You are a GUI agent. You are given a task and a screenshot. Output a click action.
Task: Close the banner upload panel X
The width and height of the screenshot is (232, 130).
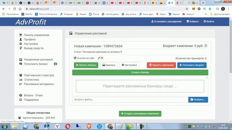click(207, 78)
